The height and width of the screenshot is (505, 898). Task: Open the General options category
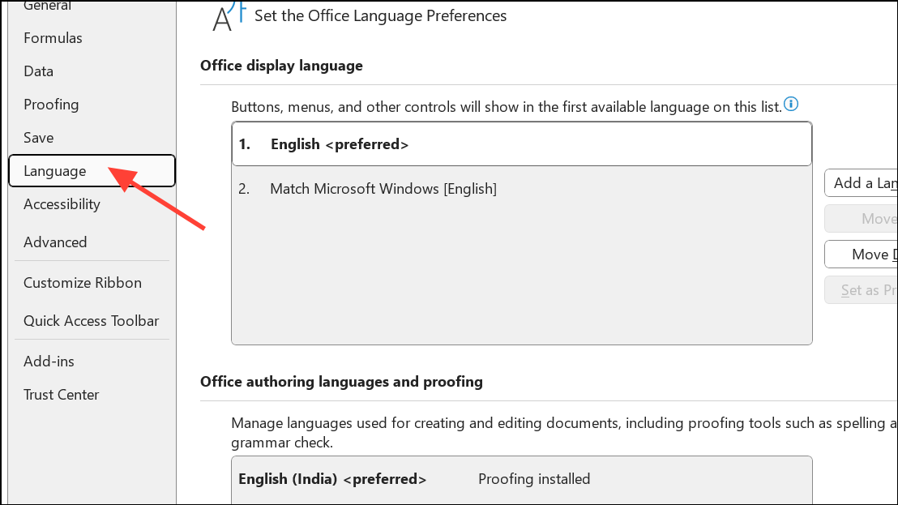pos(47,6)
